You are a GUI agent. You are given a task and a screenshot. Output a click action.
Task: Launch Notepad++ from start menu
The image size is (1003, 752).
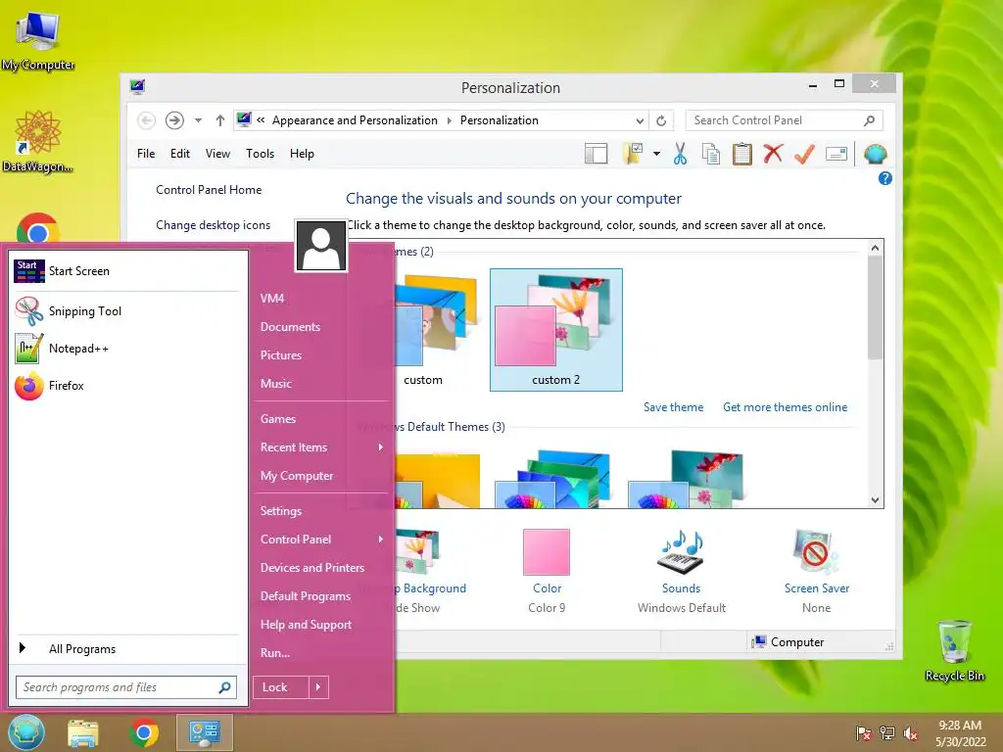click(126, 349)
